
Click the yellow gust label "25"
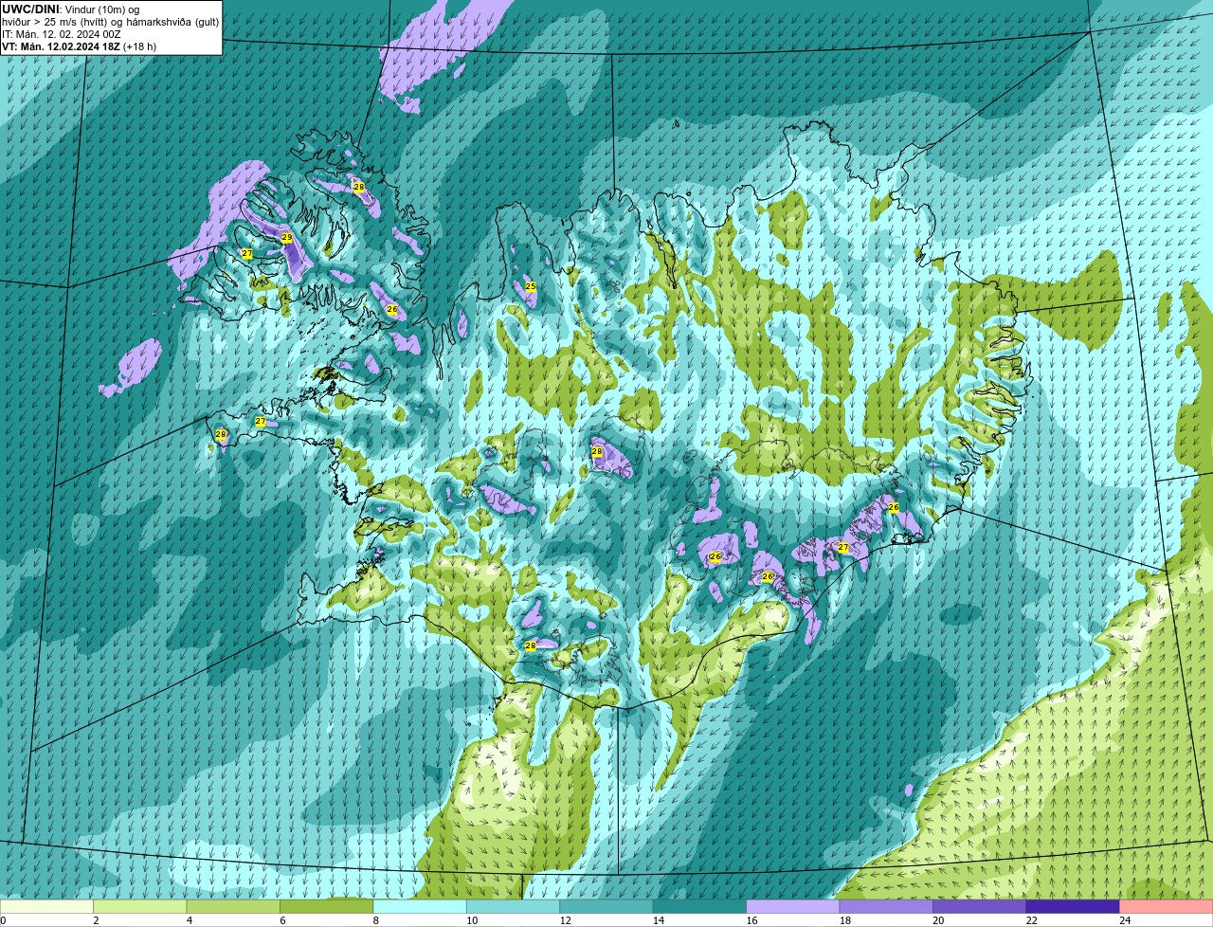[x=531, y=286]
